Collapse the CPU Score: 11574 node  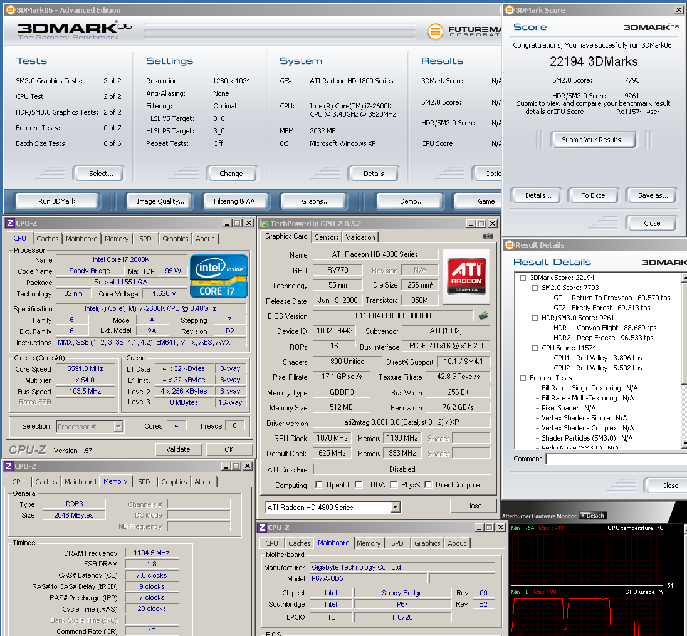click(x=535, y=348)
